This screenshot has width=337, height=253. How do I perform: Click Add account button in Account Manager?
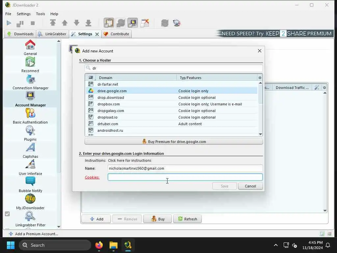[96, 219]
